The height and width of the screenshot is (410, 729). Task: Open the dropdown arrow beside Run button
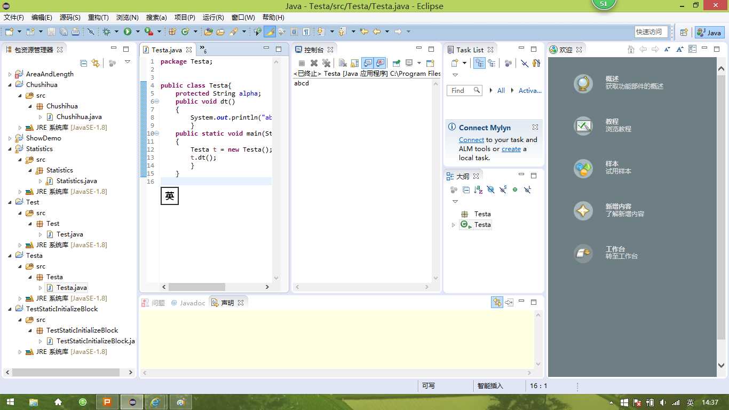click(137, 32)
